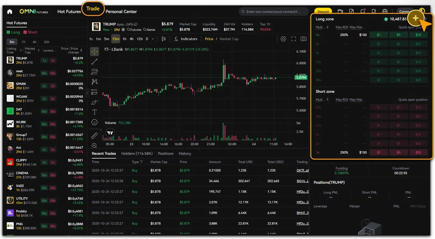Switch chart display to Market Cap
Image resolution: width=435 pixels, height=239 pixels.
[229, 39]
